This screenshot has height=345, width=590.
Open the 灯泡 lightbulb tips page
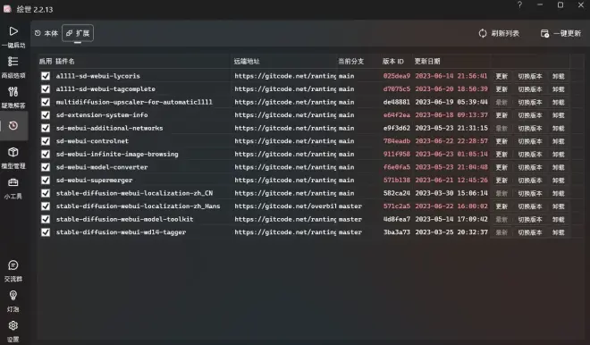13,301
